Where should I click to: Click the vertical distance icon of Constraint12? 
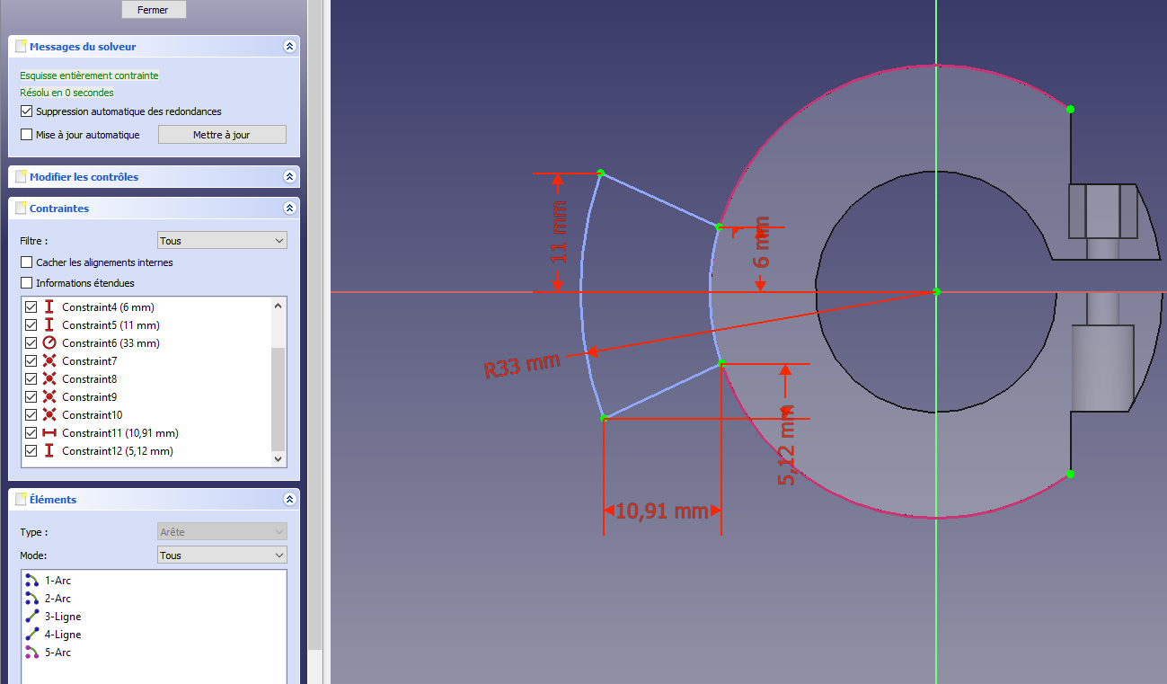[x=49, y=451]
